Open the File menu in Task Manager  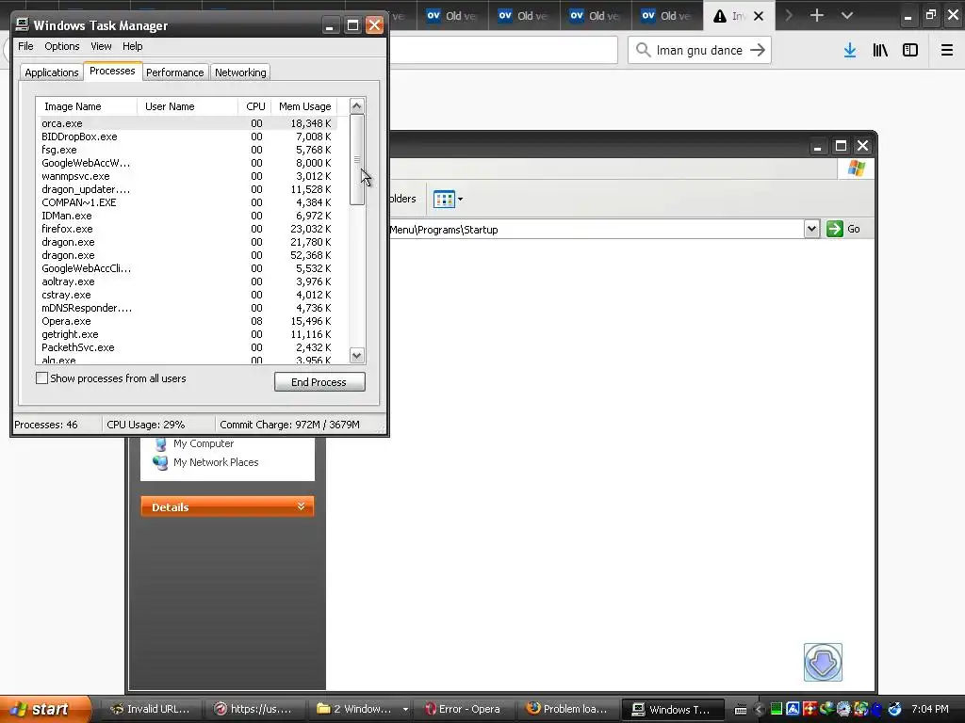tap(25, 46)
